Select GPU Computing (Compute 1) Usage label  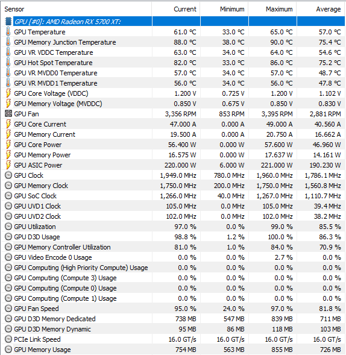click(x=66, y=298)
